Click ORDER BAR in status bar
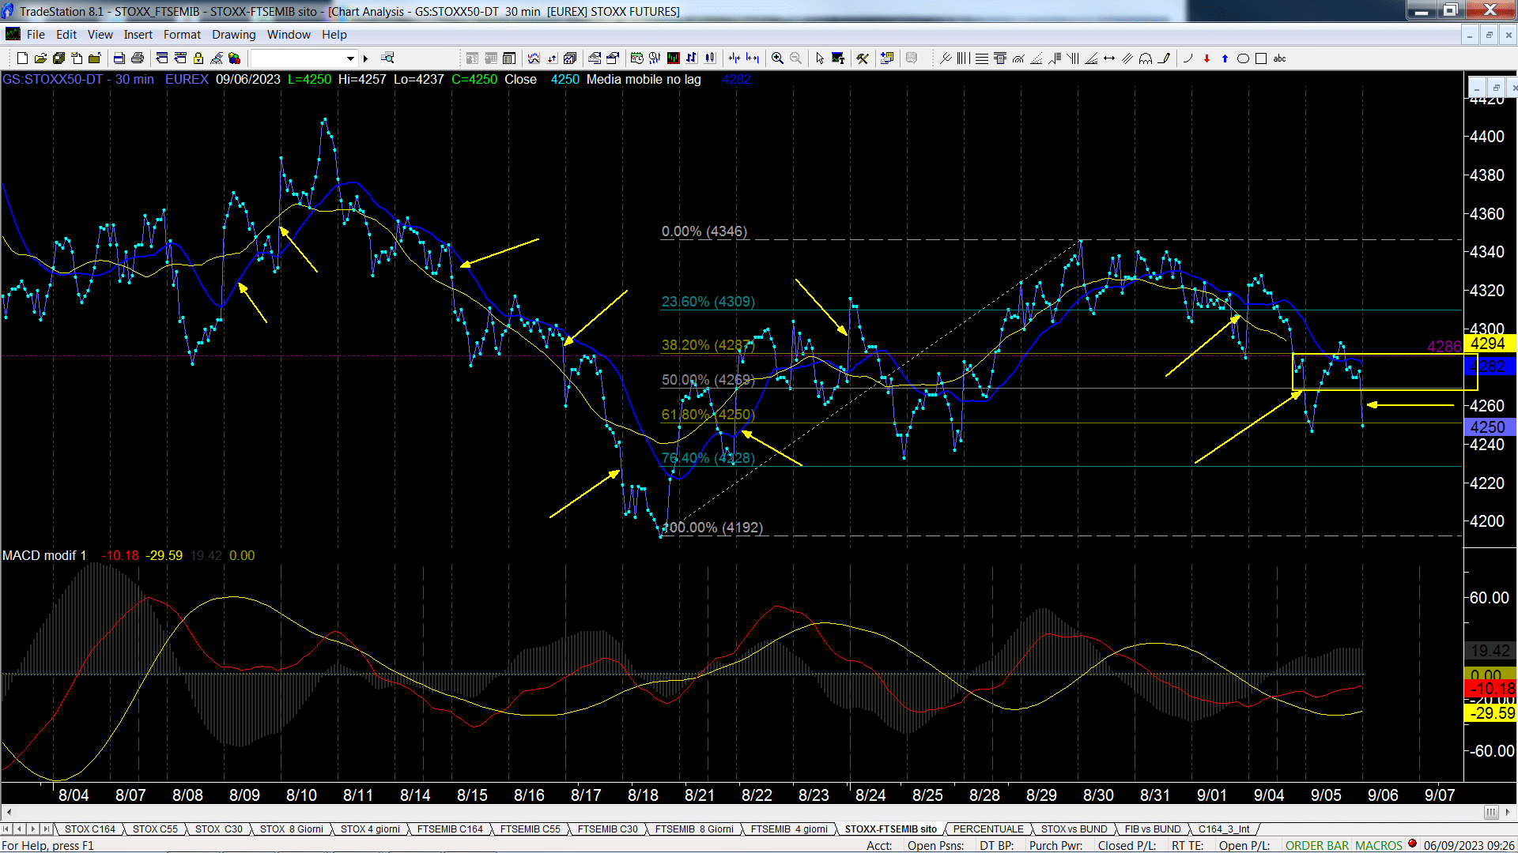The height and width of the screenshot is (853, 1518). click(x=1317, y=845)
